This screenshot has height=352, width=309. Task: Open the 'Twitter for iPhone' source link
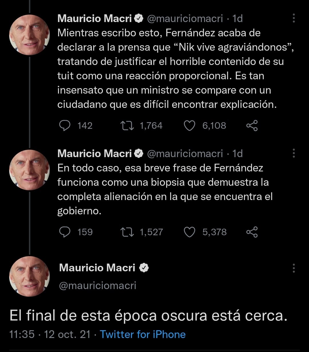click(143, 334)
